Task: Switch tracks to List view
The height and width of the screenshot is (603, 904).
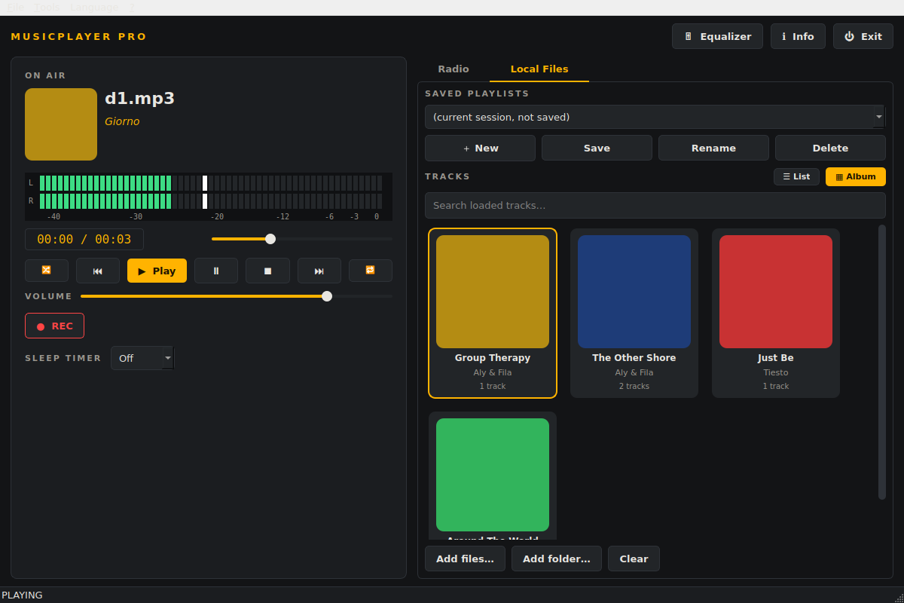Action: [796, 176]
